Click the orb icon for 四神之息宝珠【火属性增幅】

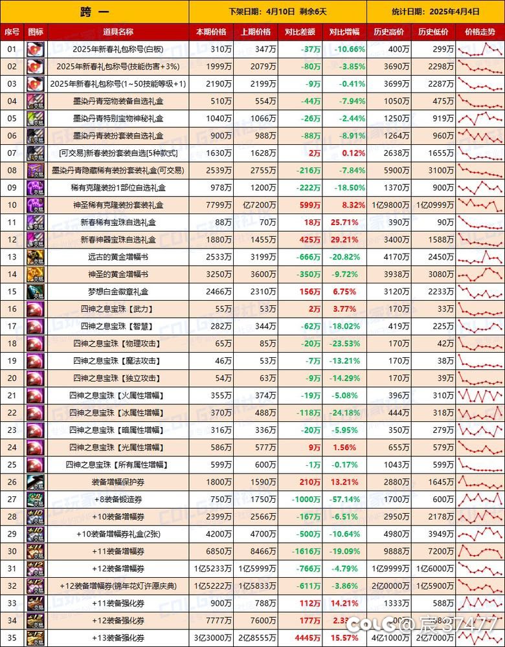click(x=36, y=396)
